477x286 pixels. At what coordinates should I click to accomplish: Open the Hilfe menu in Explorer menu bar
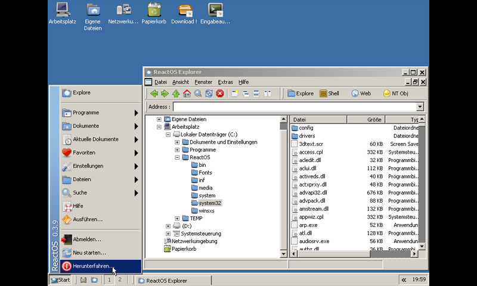[x=243, y=82]
